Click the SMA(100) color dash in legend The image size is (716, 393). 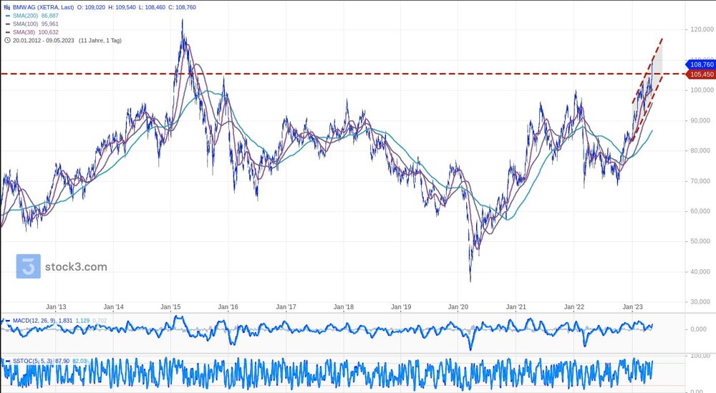pyautogui.click(x=8, y=24)
